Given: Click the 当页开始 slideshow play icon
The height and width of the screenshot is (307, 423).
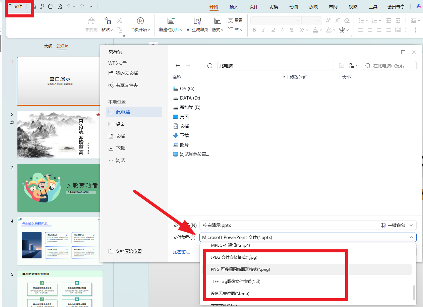Looking at the screenshot, I should click(140, 20).
